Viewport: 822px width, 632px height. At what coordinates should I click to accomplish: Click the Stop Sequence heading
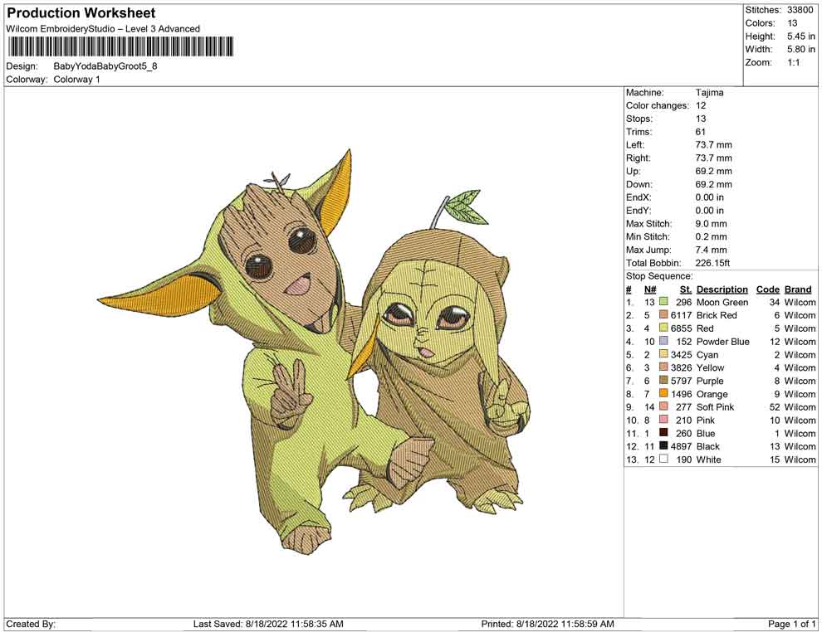[x=659, y=276]
